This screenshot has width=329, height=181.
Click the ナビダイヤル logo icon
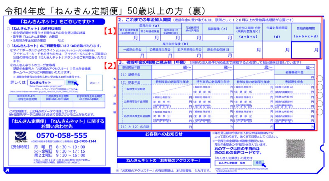[x=21, y=137]
